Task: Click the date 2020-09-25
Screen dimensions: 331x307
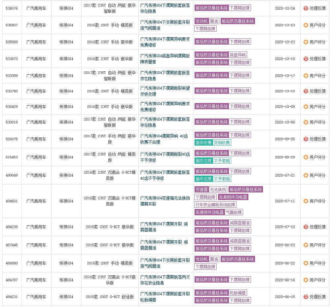Action: click(285, 139)
